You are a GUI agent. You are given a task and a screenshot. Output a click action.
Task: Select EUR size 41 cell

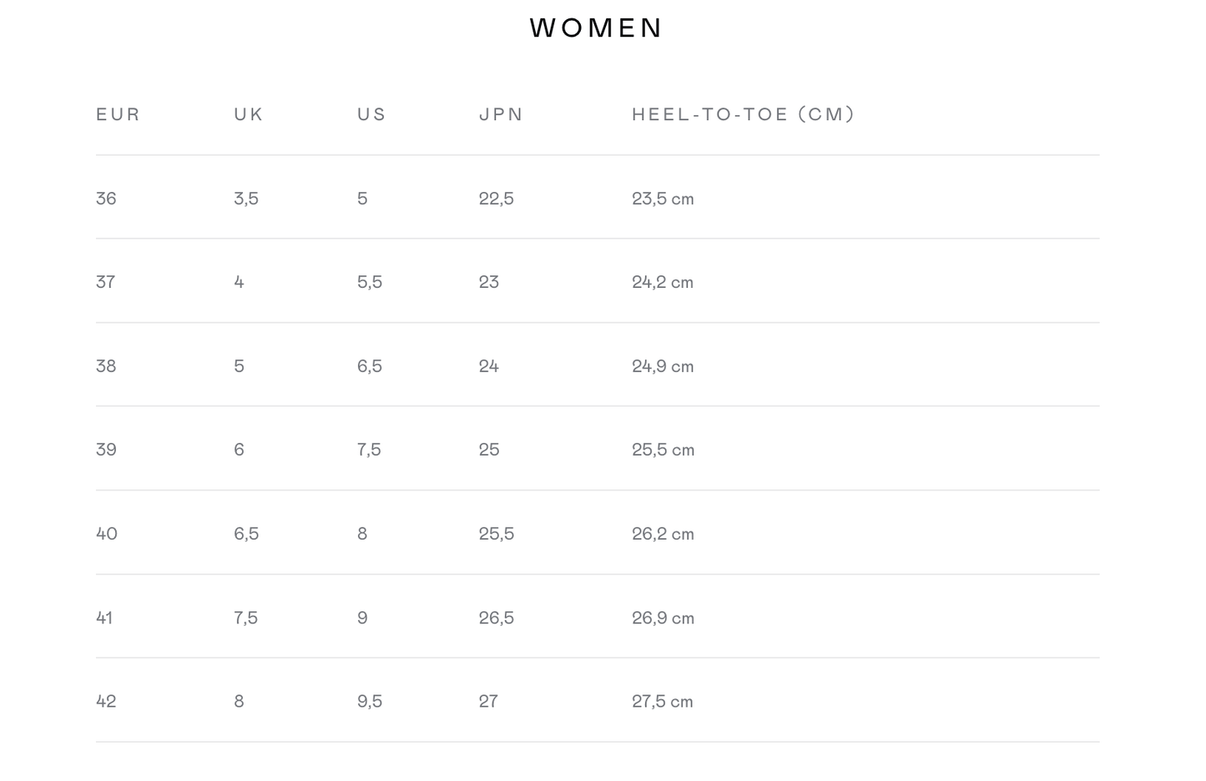tap(104, 618)
